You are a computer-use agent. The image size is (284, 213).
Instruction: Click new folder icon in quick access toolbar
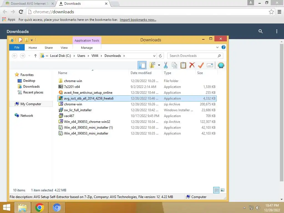pyautogui.click(x=26, y=40)
